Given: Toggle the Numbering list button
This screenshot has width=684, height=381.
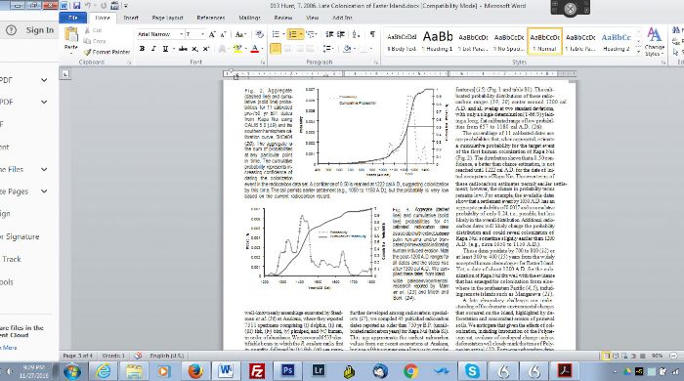Looking at the screenshot, I should coord(293,34).
